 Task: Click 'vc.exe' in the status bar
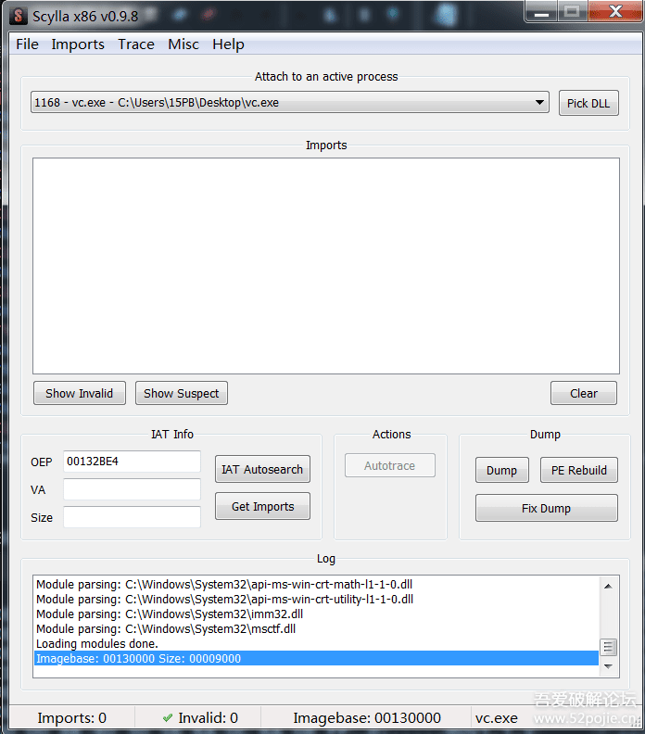(496, 717)
